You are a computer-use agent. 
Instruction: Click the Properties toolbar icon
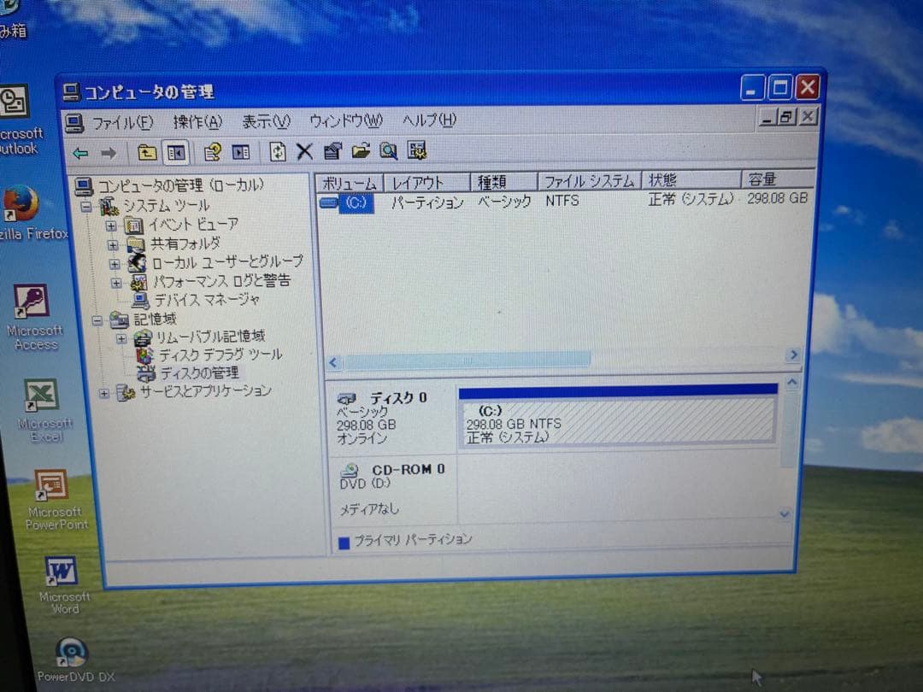[x=333, y=151]
